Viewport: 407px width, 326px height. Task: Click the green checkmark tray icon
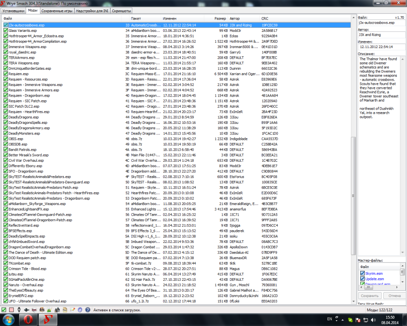[x=350, y=320]
